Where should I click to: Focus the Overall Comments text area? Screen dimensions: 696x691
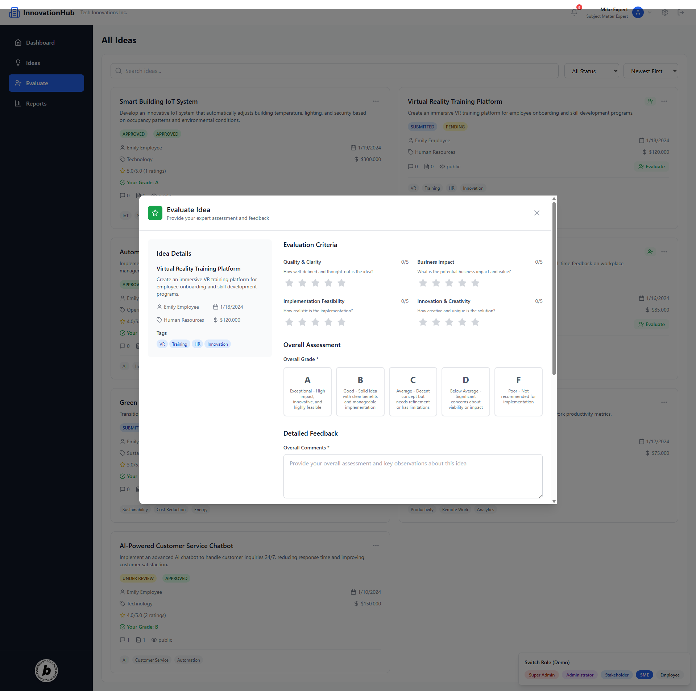click(413, 476)
